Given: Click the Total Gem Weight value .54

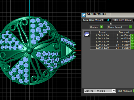Looking at the screenshot, I should point(107,20).
